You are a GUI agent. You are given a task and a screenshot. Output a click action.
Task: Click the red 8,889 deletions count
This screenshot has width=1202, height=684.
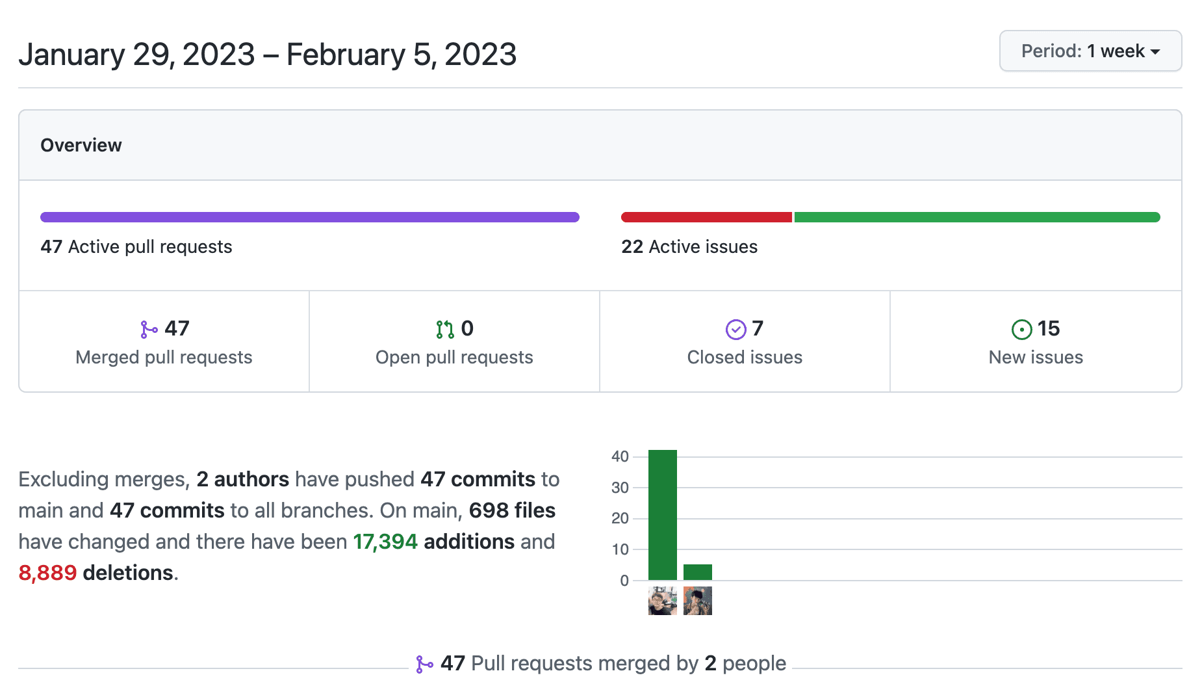coord(47,573)
